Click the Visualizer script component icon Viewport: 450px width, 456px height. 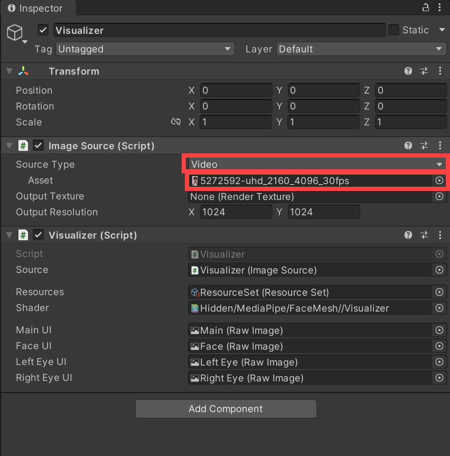tap(23, 235)
